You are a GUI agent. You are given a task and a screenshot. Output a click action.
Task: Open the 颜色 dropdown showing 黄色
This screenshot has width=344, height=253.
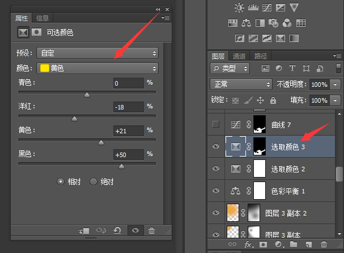click(x=97, y=68)
